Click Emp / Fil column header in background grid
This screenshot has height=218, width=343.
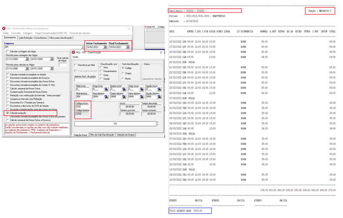pos(151,27)
